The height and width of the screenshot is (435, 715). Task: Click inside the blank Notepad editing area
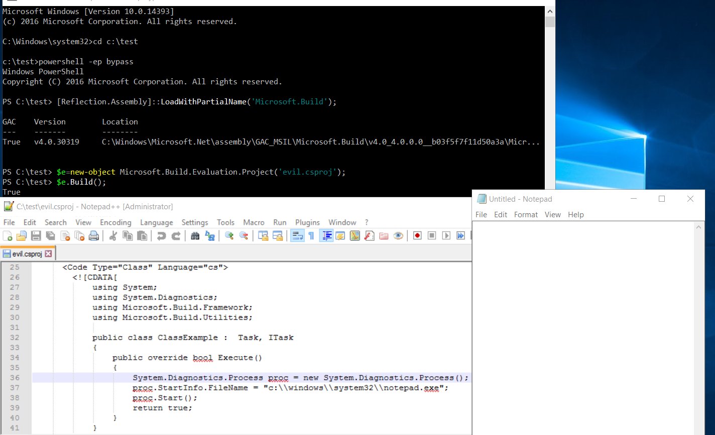coord(577,301)
